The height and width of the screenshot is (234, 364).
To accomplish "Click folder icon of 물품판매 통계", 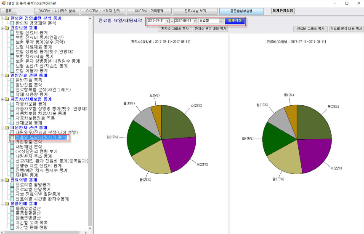I will tap(7, 204).
